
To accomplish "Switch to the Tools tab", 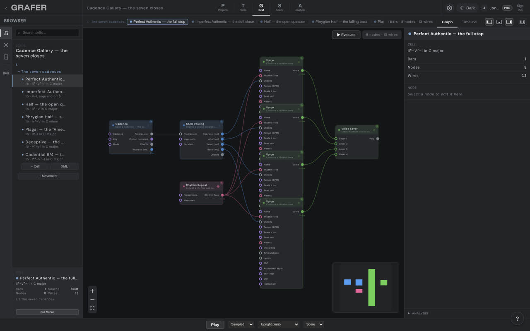I will (243, 7).
